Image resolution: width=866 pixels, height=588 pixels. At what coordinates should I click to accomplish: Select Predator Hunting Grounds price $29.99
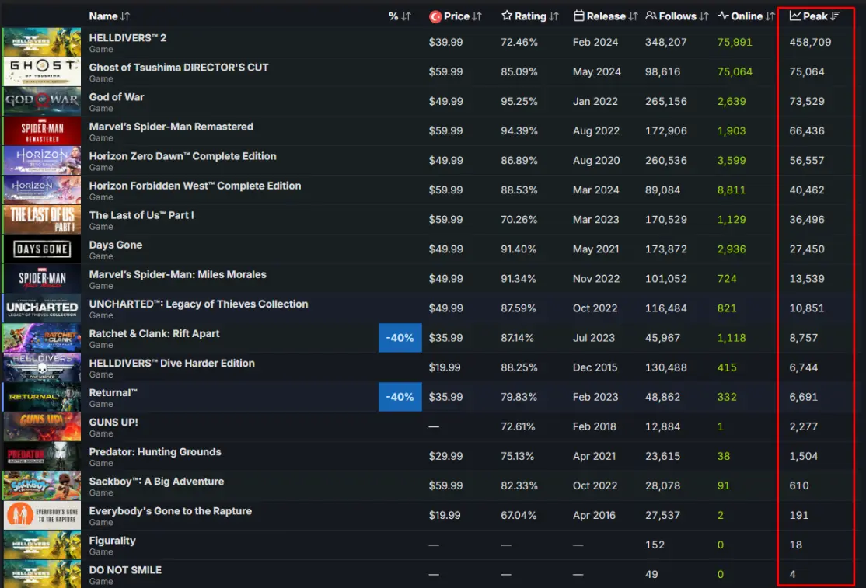445,456
